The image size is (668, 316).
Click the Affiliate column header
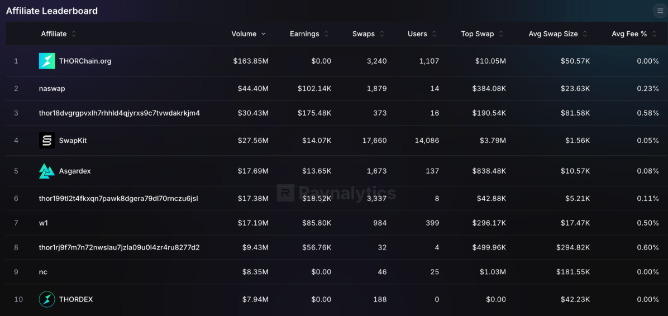tap(54, 34)
